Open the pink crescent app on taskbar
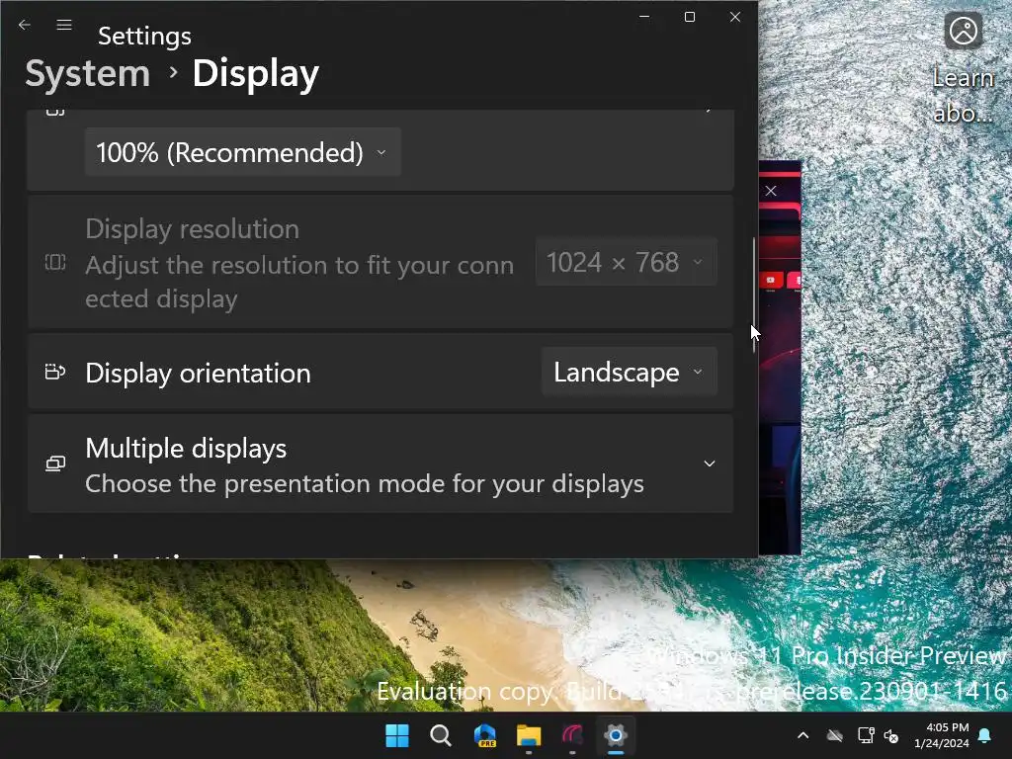Screen dimensions: 1012x759 click(572, 735)
